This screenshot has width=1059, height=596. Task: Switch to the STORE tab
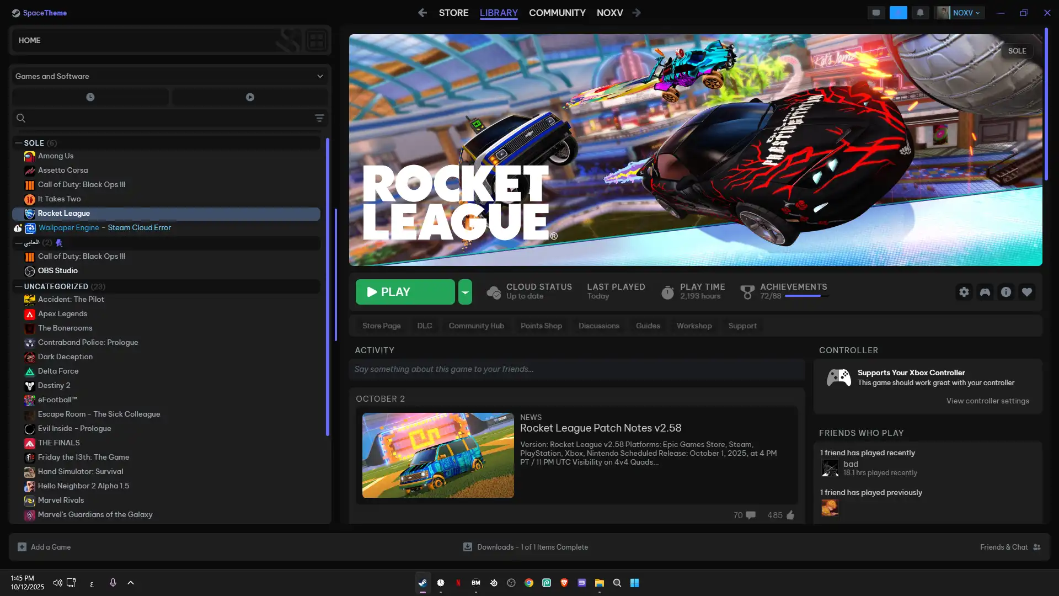(x=453, y=13)
